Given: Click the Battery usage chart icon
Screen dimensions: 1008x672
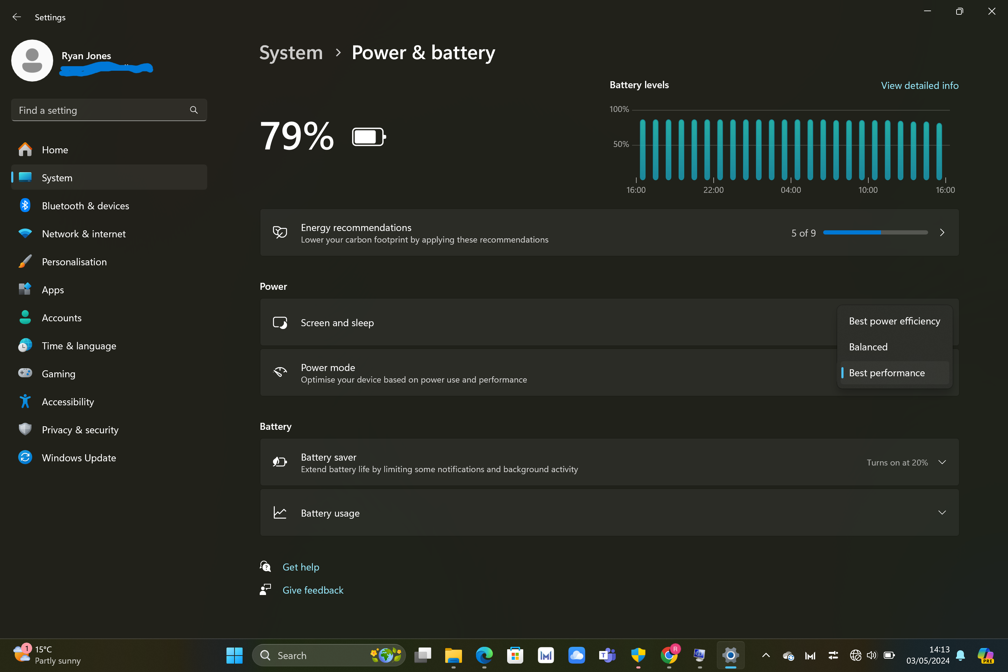Looking at the screenshot, I should 280,512.
